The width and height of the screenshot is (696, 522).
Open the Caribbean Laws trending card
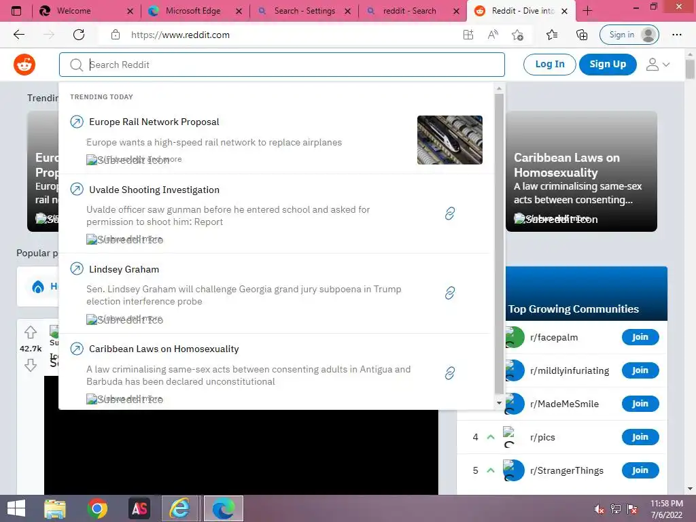[x=581, y=171]
